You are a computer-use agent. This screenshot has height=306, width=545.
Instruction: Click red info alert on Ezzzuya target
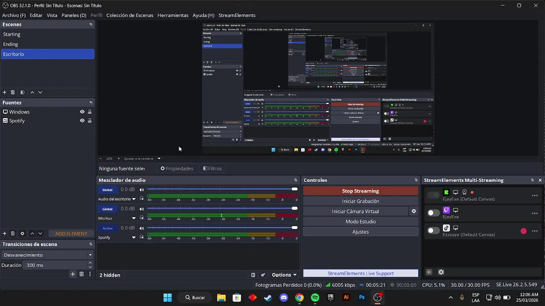523,231
